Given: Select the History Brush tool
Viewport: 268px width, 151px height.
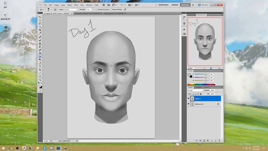Looking at the screenshot, I should pos(40,47).
